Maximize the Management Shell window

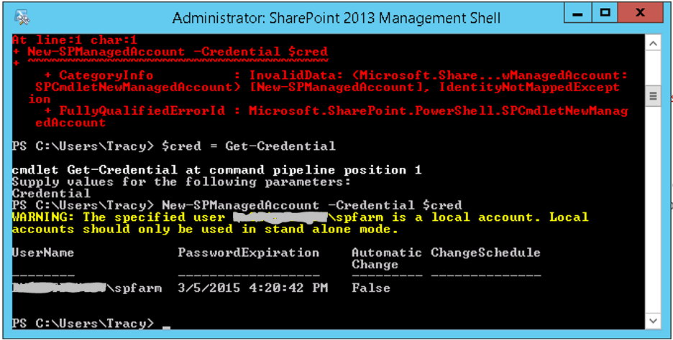[x=605, y=13]
